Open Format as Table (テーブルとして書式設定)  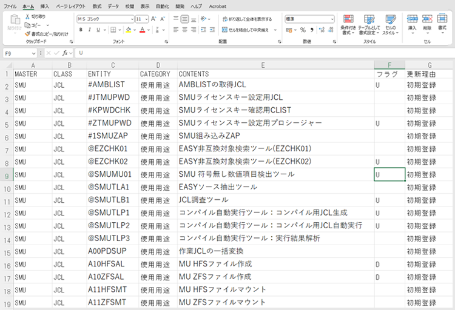pyautogui.click(x=369, y=25)
